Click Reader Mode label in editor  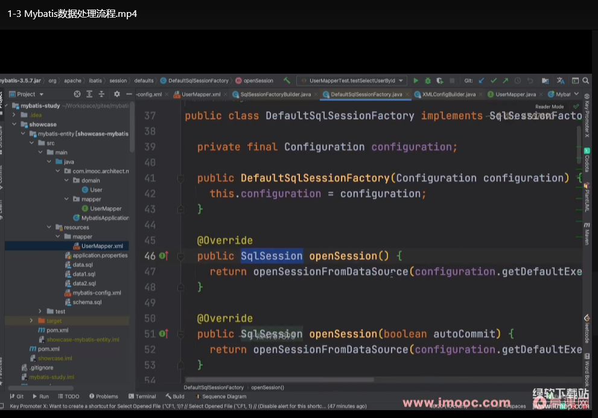click(549, 107)
